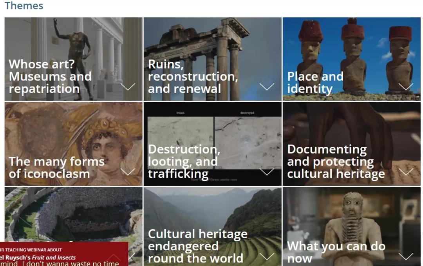The width and height of the screenshot is (423, 266).
Task: Click the headless bronze statue image
Action: [73, 59]
